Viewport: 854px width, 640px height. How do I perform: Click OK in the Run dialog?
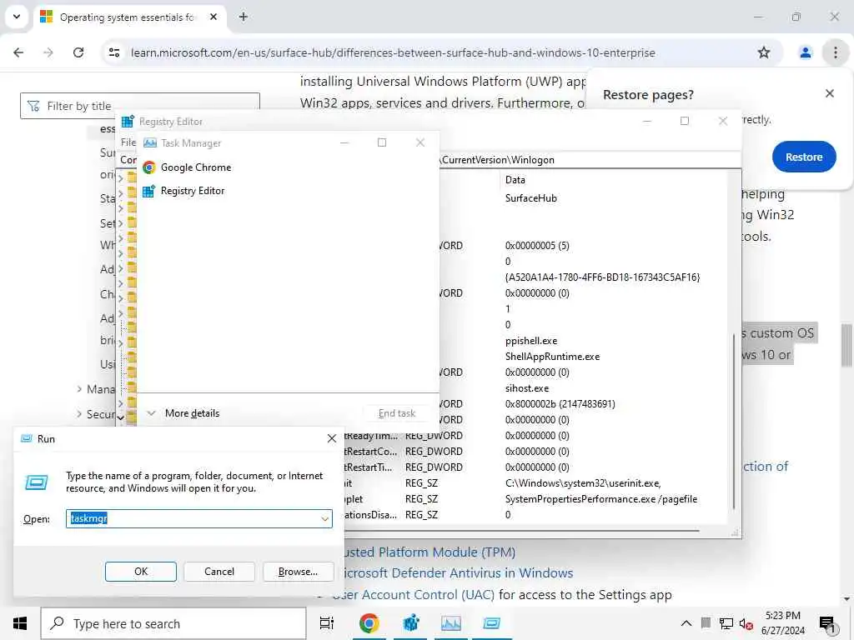(140, 572)
